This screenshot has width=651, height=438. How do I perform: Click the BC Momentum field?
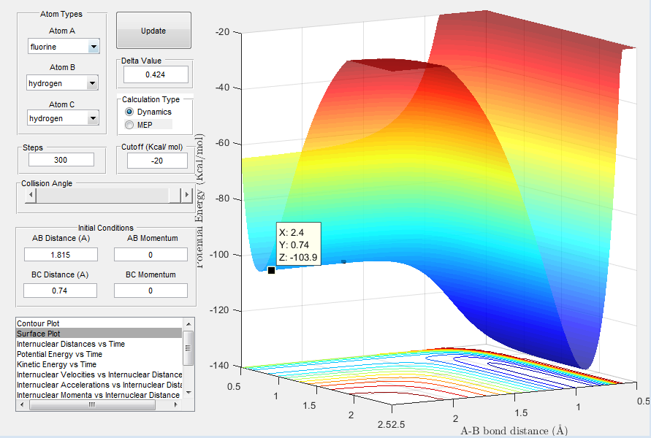pyautogui.click(x=151, y=291)
